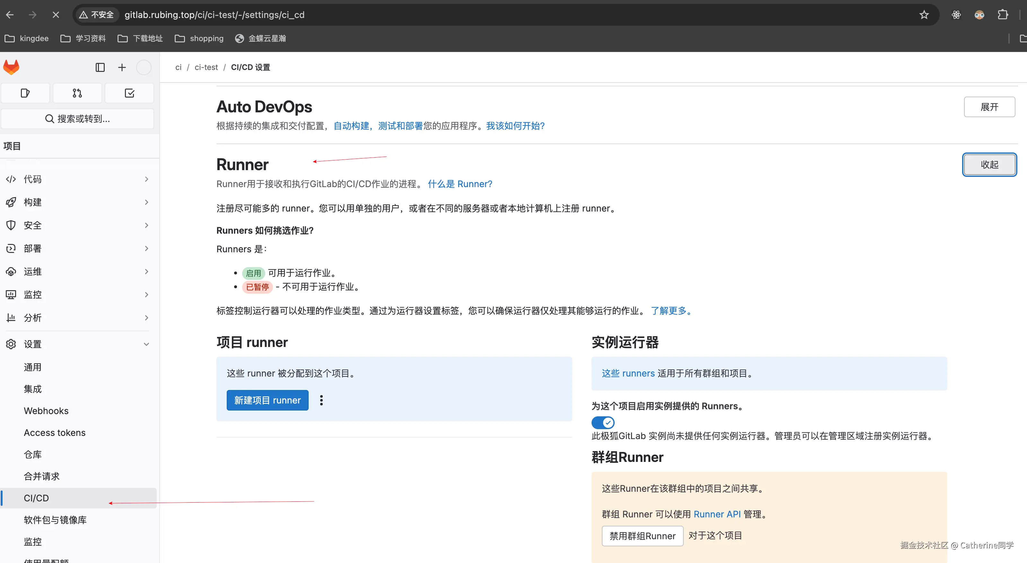Open the browser extensions puzzle icon
Image resolution: width=1027 pixels, height=563 pixels.
pyautogui.click(x=1002, y=15)
